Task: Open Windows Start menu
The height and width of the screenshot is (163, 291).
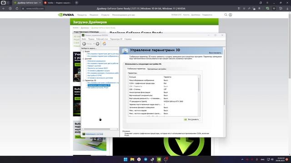Action: click(125, 159)
